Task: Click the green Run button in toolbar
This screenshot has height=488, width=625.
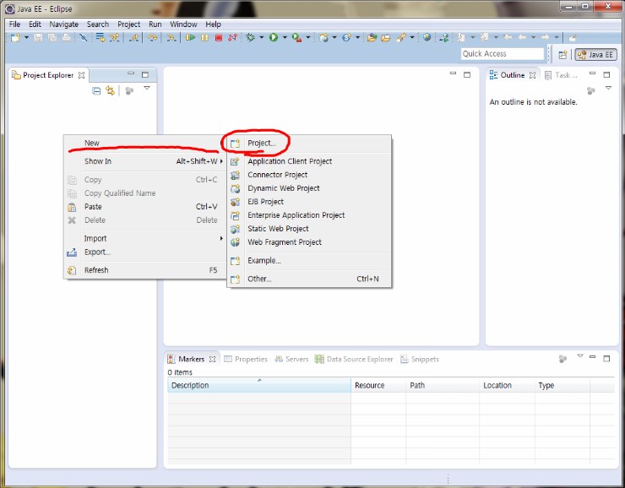Action: coord(274,38)
